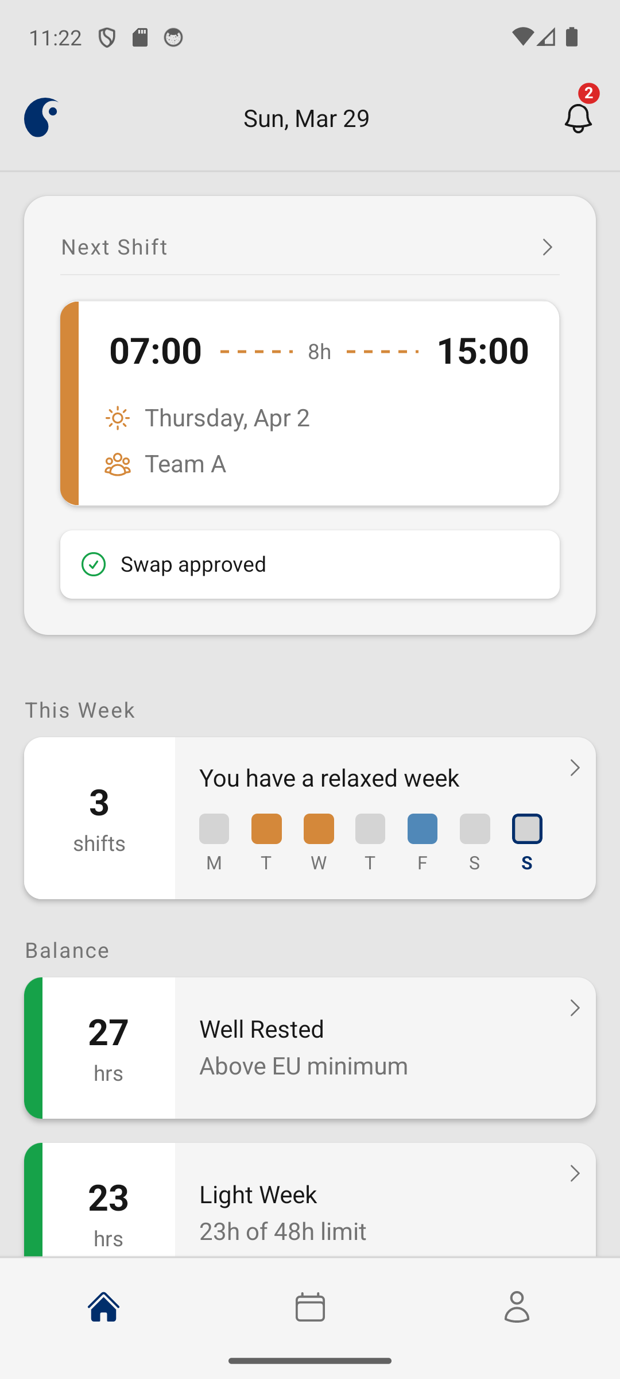Select the blue Friday shift square
The image size is (620, 1379).
click(x=423, y=829)
